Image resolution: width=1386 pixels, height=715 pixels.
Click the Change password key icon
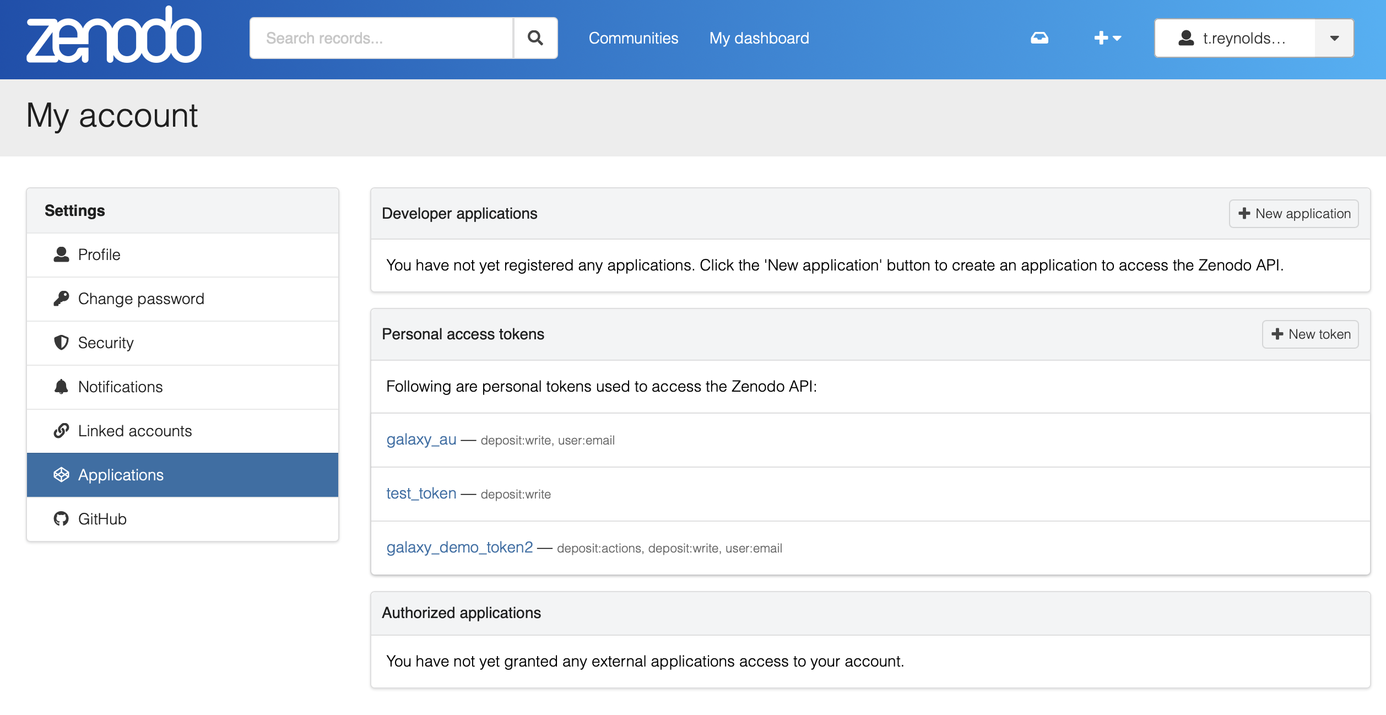(61, 299)
